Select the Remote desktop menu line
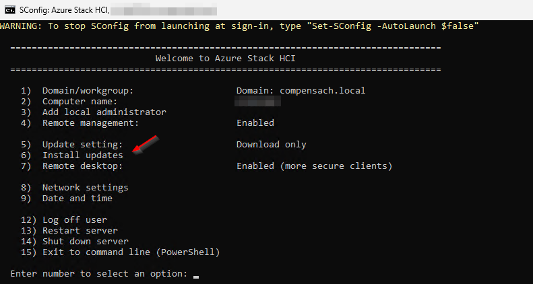The width and height of the screenshot is (533, 284). (82, 166)
